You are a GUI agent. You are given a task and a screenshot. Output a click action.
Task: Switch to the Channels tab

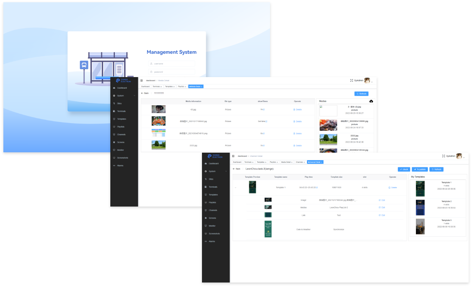299,162
